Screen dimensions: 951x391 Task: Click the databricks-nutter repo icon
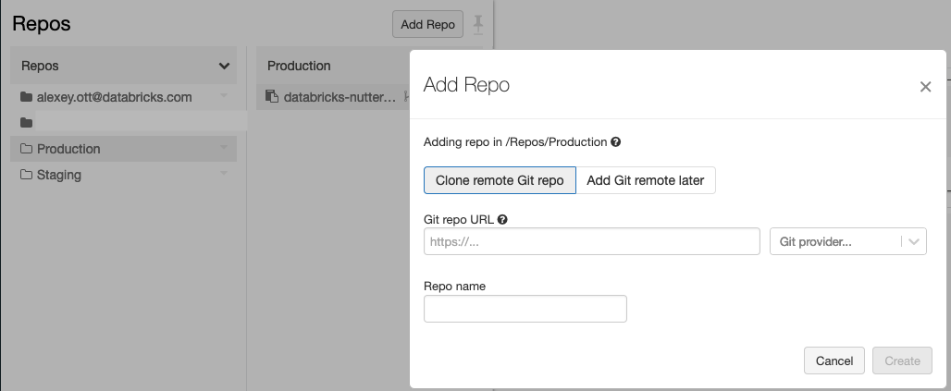[x=272, y=96]
